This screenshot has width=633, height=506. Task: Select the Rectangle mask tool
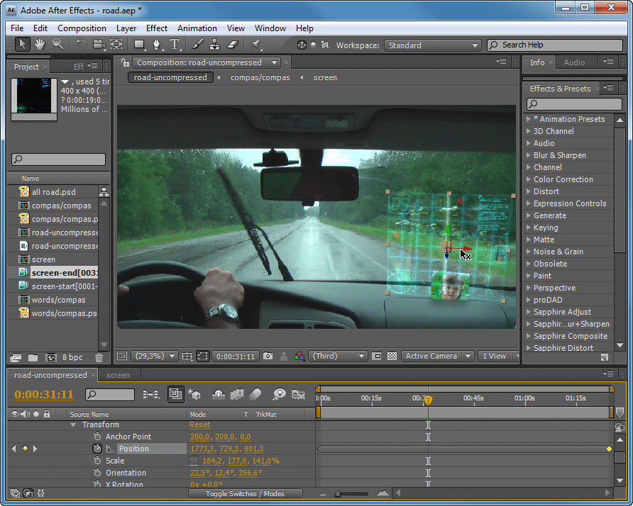[139, 45]
